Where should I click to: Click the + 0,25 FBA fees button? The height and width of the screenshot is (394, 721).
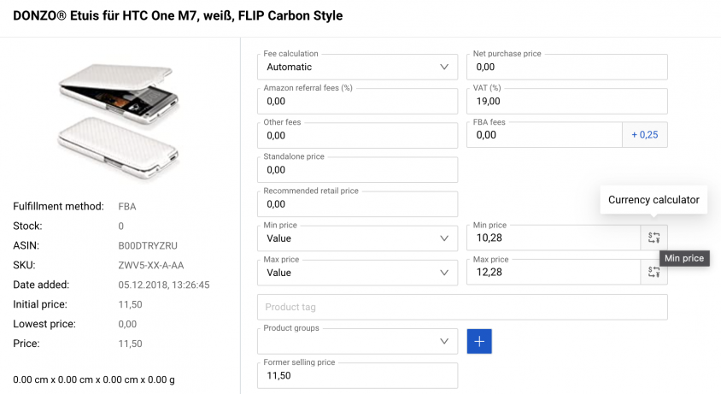point(644,135)
